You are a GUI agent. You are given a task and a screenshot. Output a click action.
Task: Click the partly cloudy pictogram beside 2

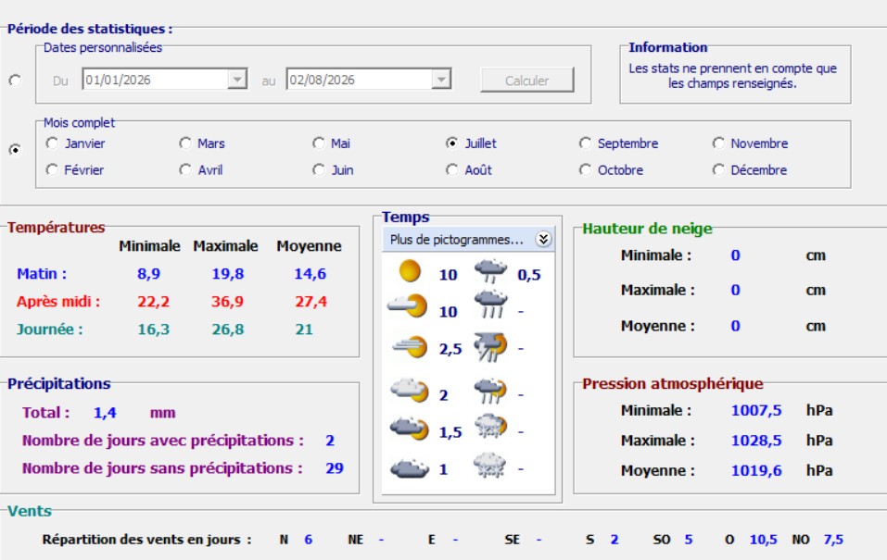tap(410, 390)
